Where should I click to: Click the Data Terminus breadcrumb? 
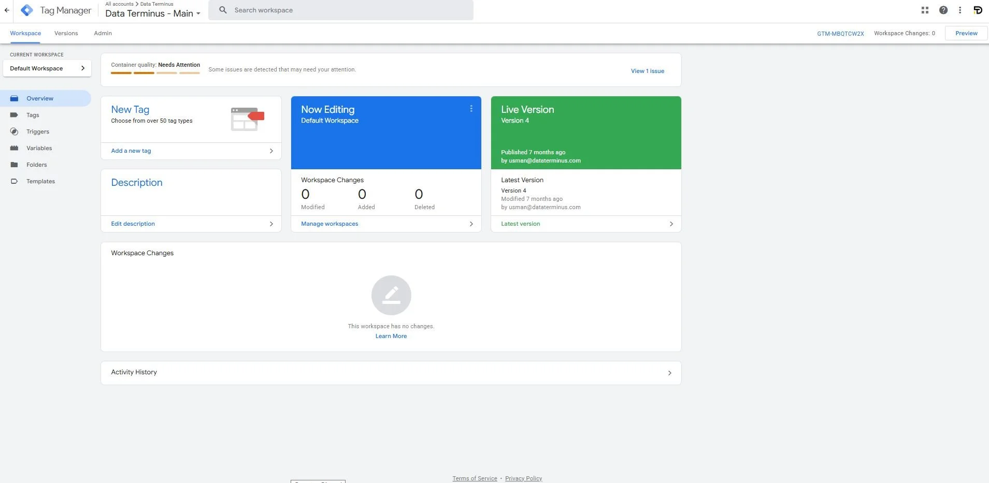(x=157, y=4)
